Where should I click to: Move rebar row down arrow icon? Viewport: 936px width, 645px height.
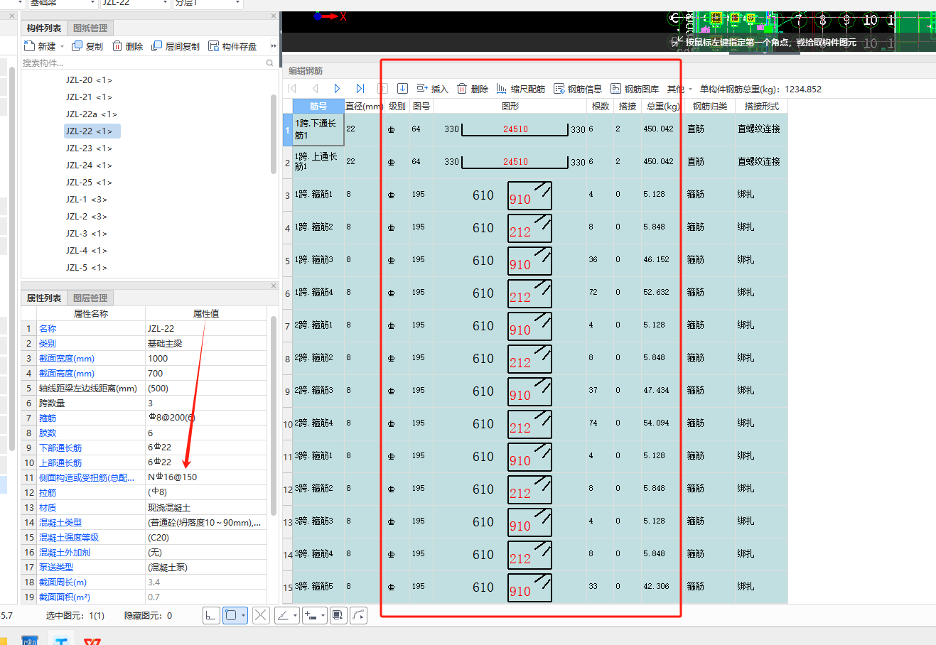click(402, 89)
